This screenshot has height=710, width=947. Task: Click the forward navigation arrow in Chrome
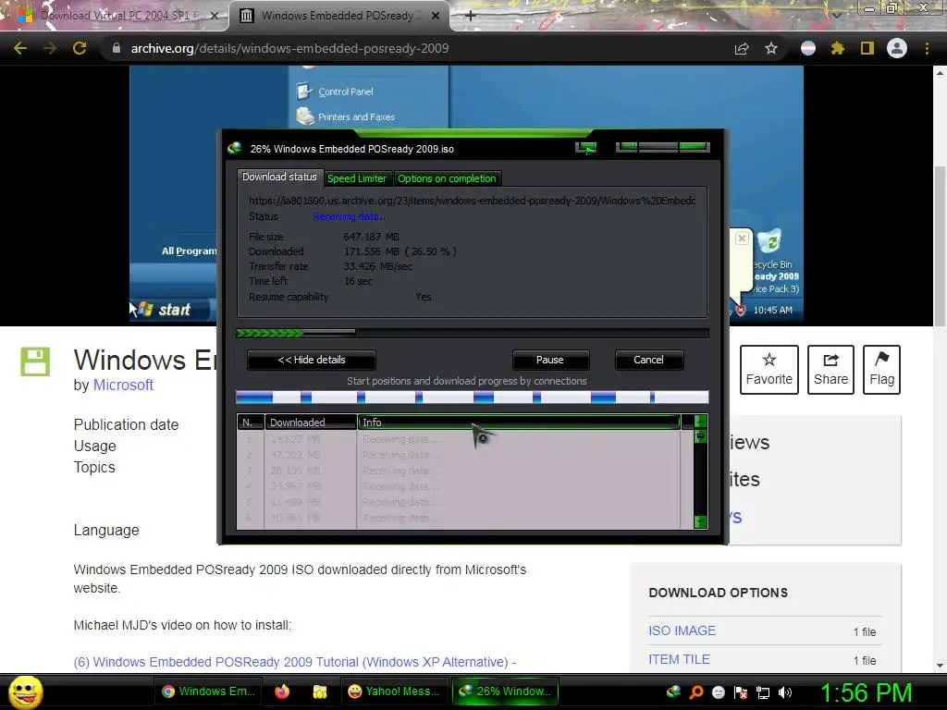tap(50, 48)
